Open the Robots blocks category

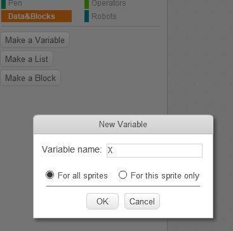(x=103, y=16)
